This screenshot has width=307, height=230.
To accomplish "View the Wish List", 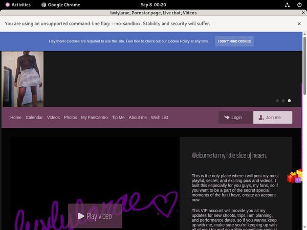I will 160,118.
